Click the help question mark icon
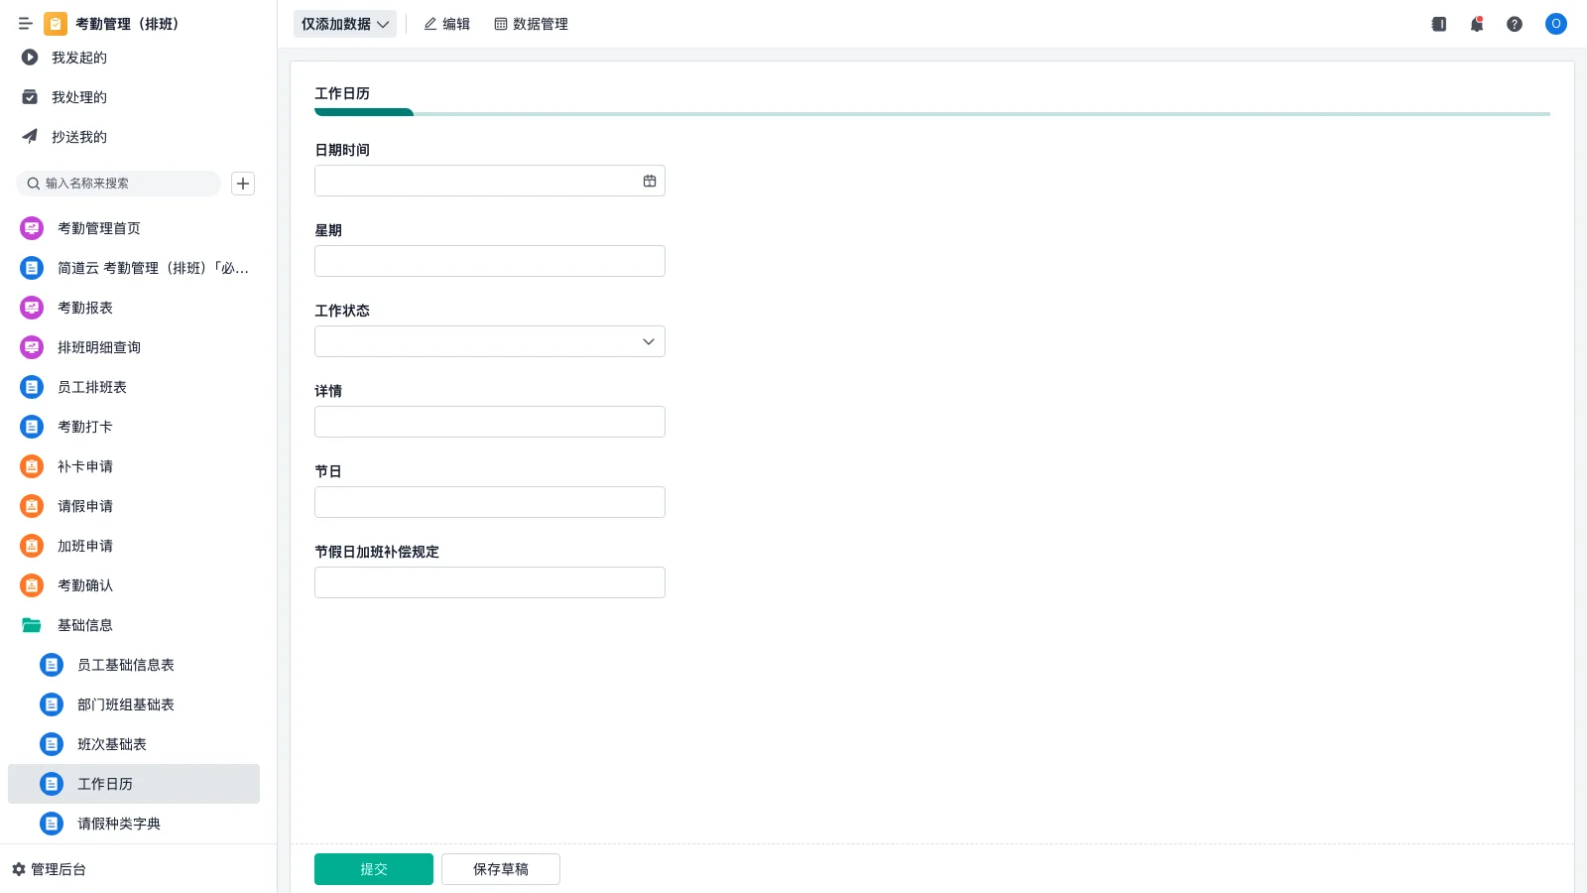 pyautogui.click(x=1515, y=24)
